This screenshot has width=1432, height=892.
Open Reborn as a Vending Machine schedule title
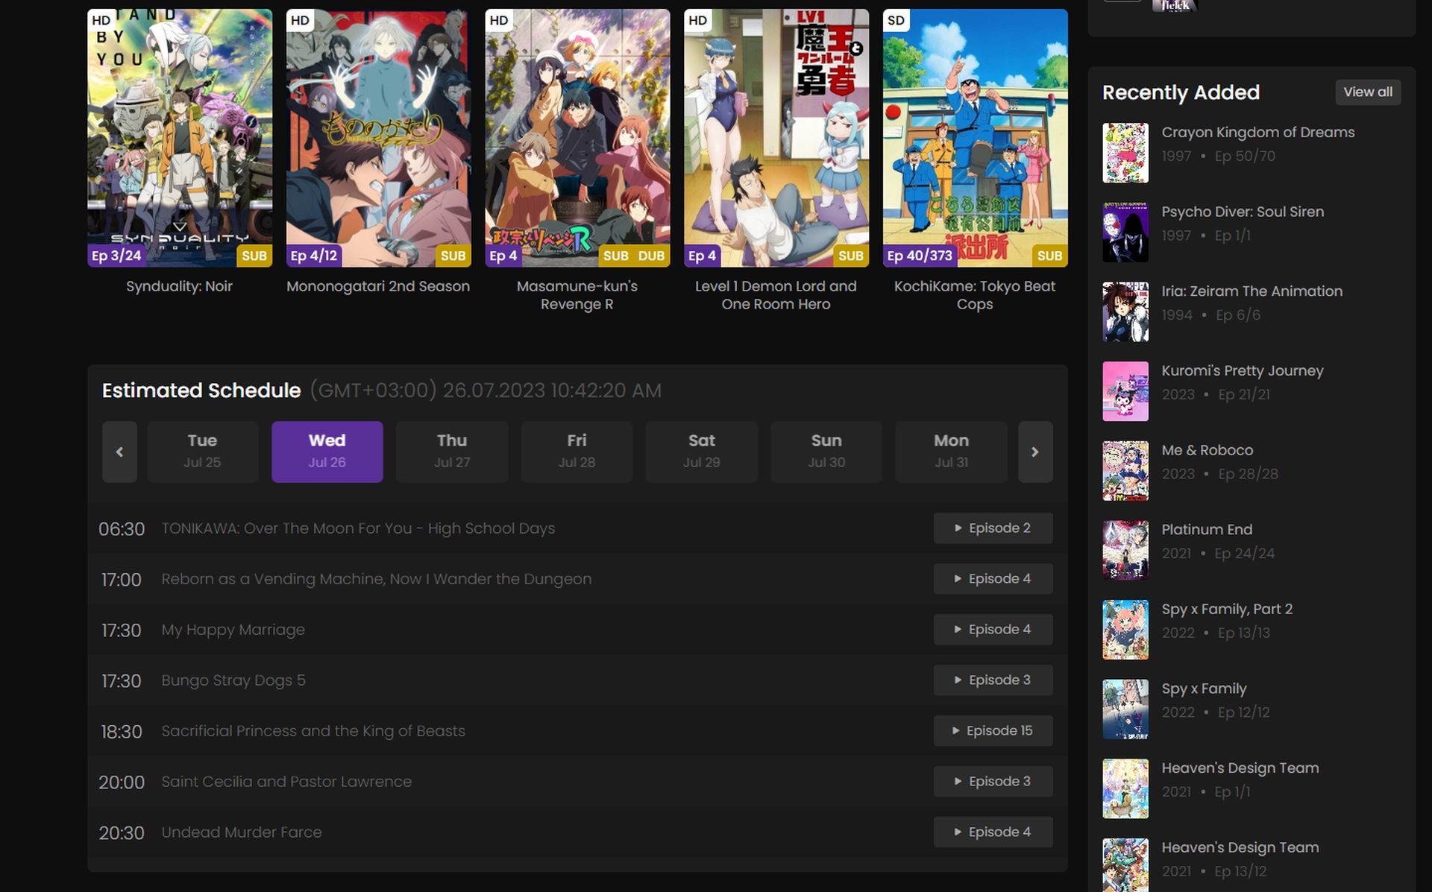click(x=377, y=579)
